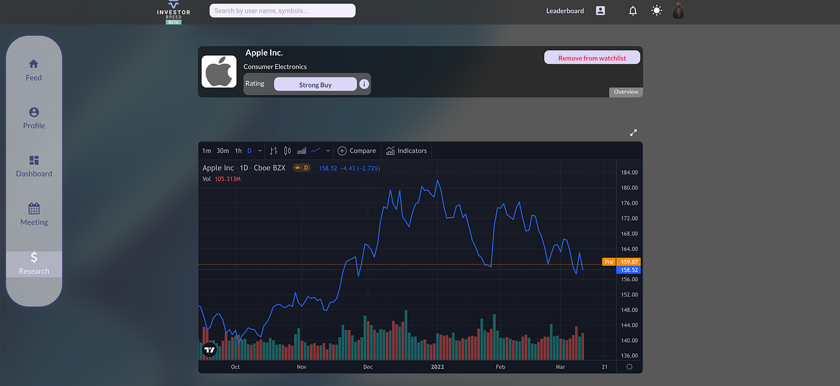Image resolution: width=840 pixels, height=386 pixels.
Task: Expand the chart to fullscreen
Action: [634, 133]
